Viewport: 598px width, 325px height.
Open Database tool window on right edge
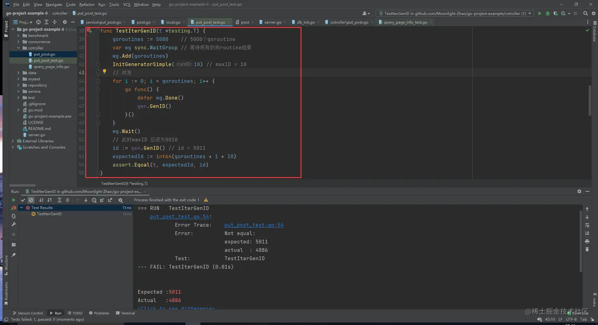tap(594, 32)
